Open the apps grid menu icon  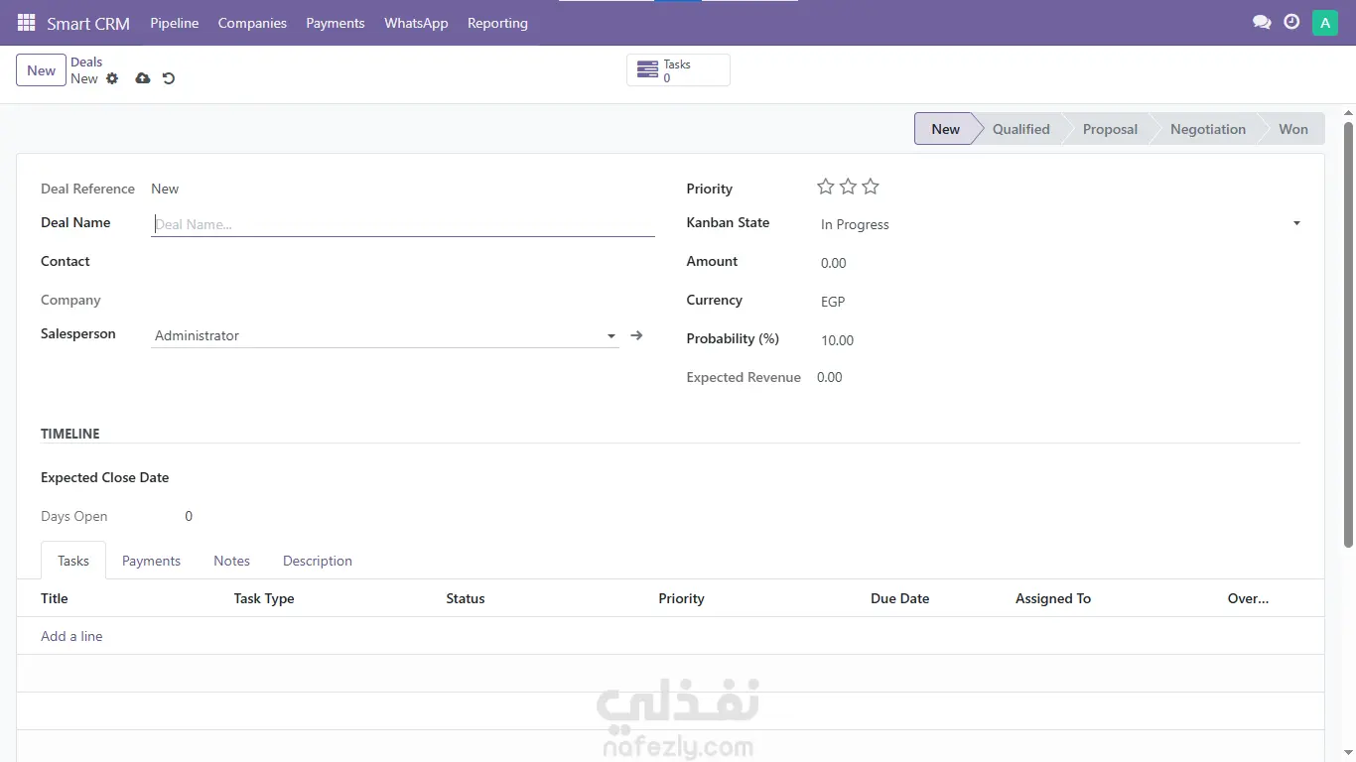27,23
